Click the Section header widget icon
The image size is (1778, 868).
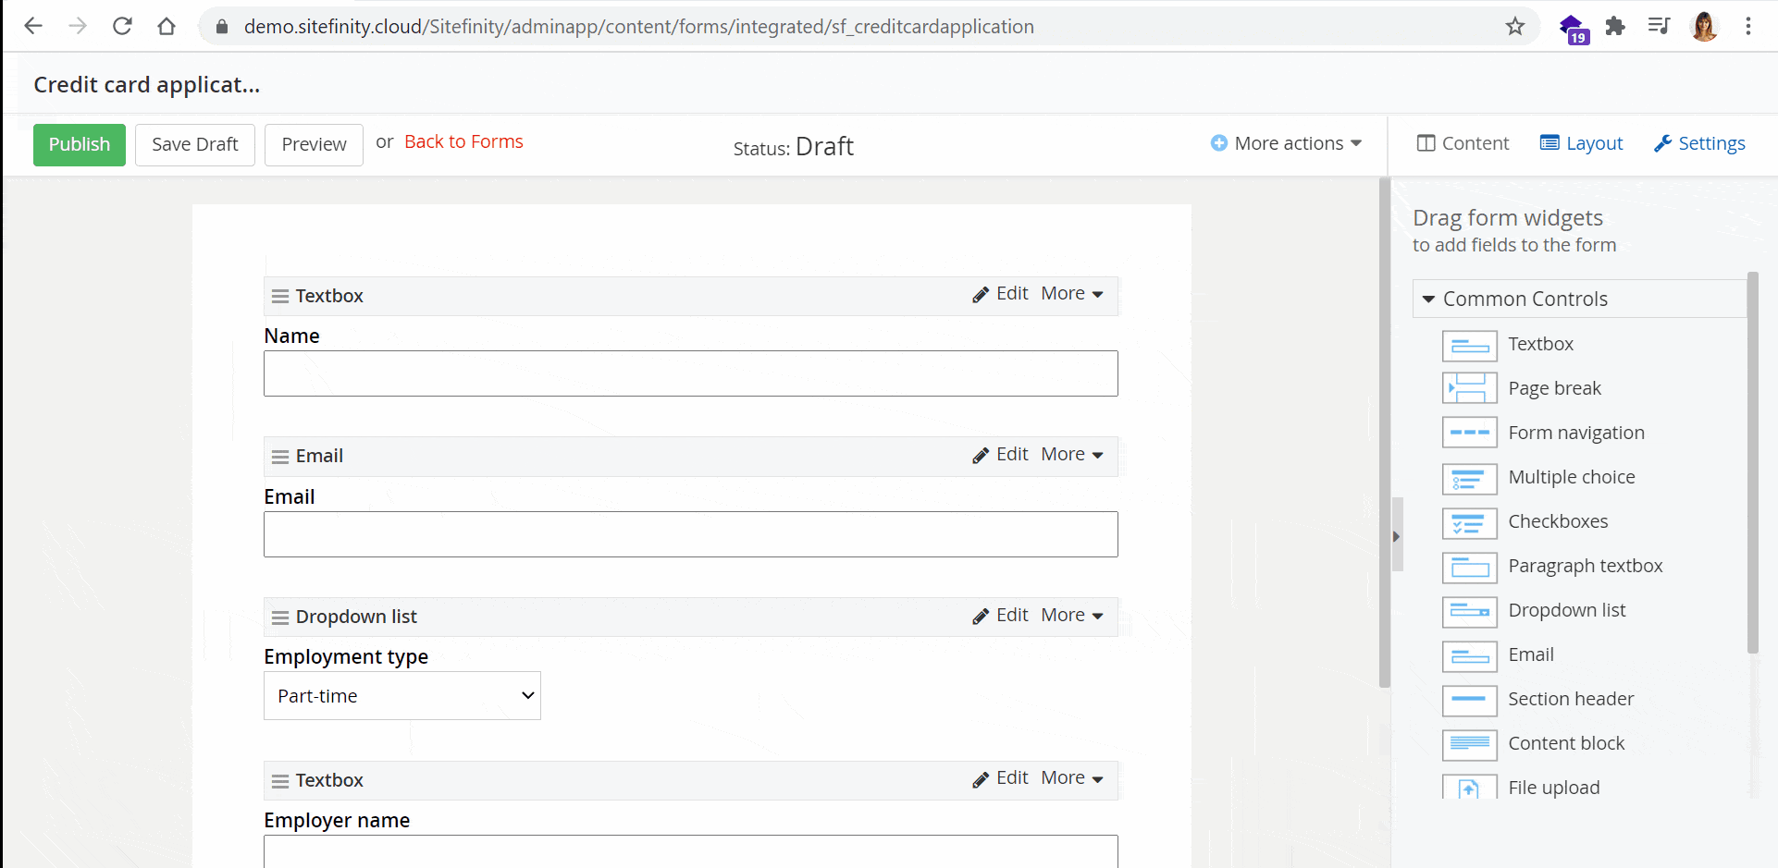1469,700
